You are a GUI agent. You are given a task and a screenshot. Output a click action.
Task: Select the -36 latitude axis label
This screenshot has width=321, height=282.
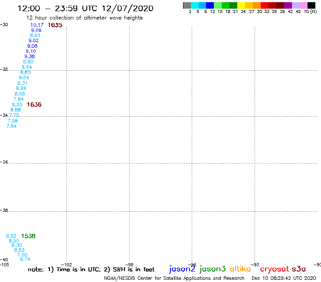click(4, 162)
